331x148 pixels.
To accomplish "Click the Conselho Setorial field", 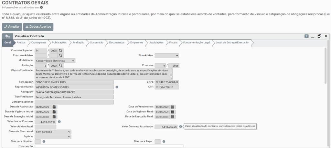I will click(74, 102).
